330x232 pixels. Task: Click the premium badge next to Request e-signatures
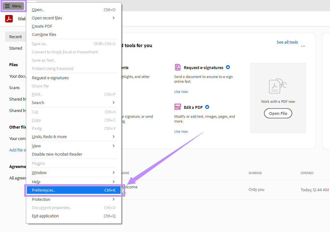click(228, 67)
